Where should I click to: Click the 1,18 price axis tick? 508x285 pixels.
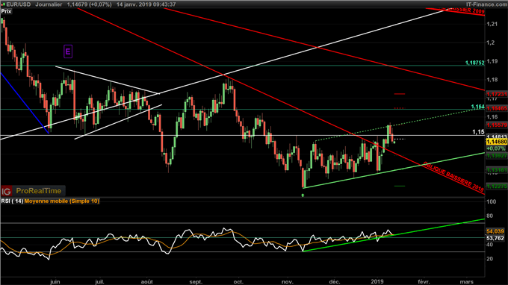tap(492, 80)
